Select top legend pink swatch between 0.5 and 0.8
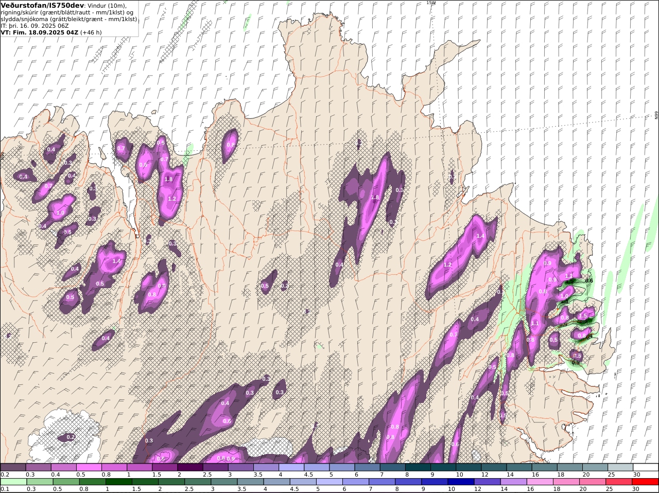 pos(89,467)
